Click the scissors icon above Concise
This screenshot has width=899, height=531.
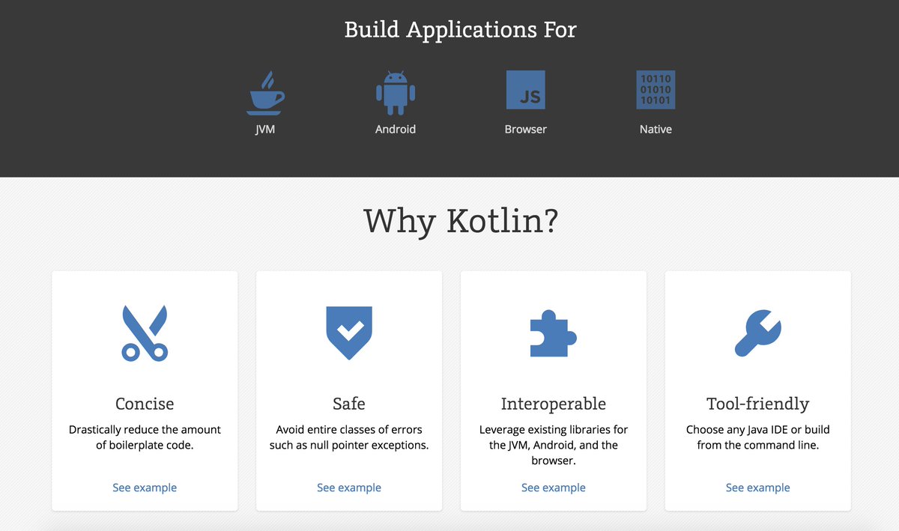(x=145, y=333)
